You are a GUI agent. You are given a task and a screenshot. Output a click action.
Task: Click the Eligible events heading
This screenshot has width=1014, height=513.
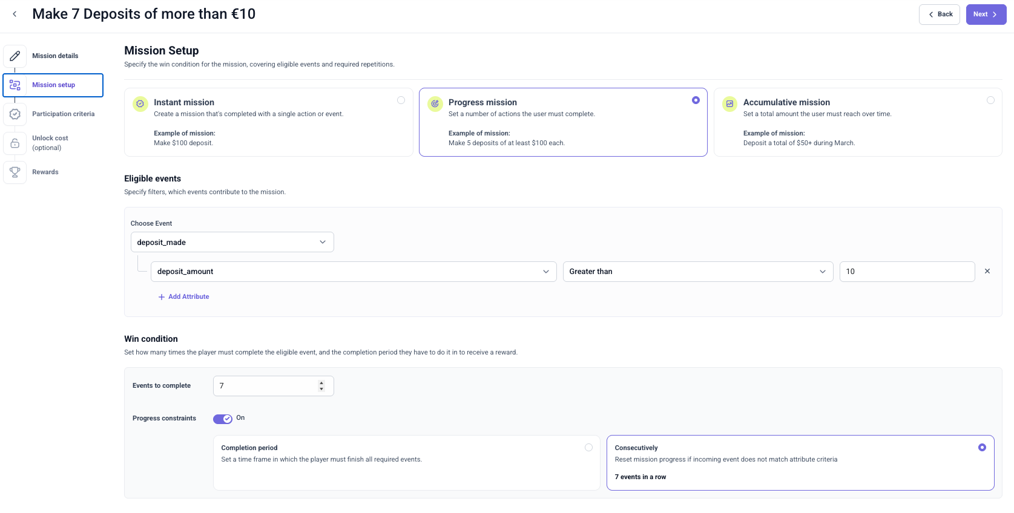[153, 178]
